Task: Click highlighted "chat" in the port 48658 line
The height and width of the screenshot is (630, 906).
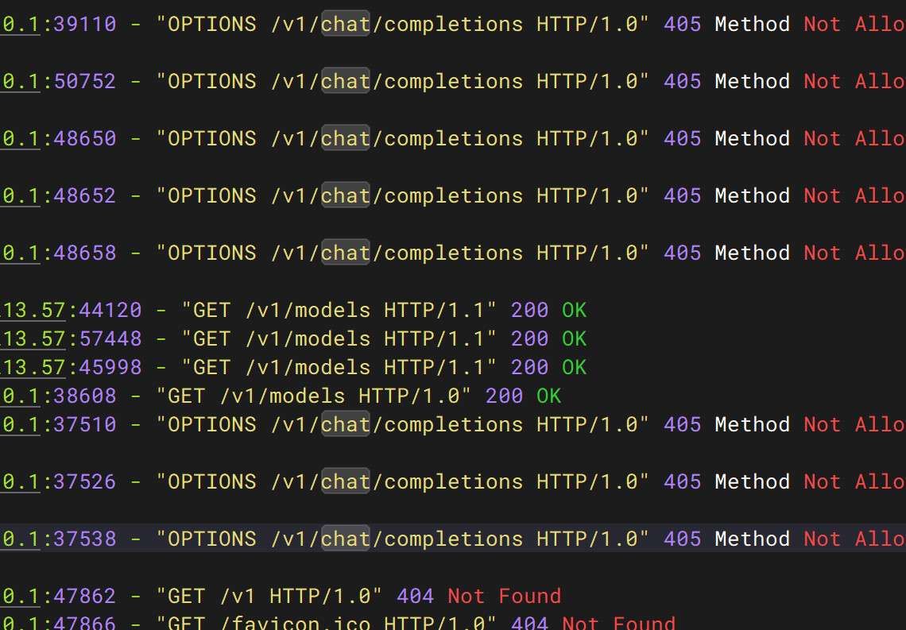Action: tap(345, 253)
